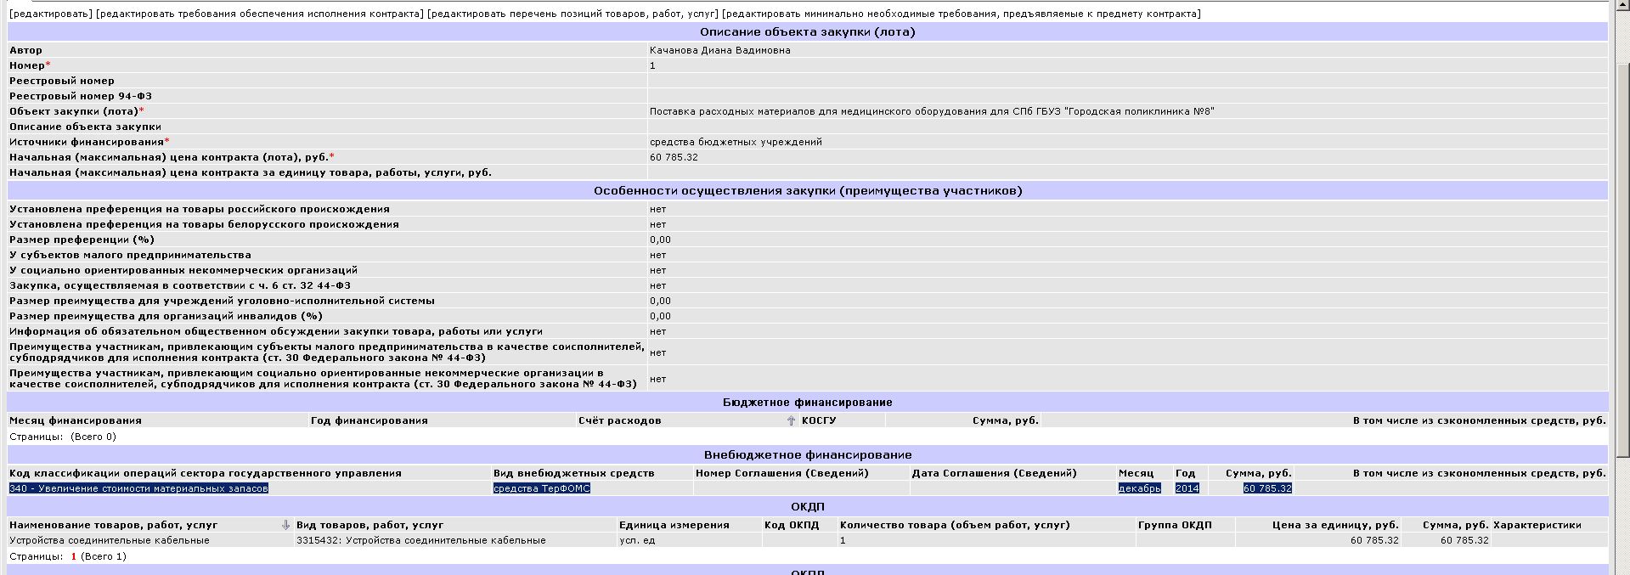The height and width of the screenshot is (575, 1630).
Task: Click the Внебюджетное финансирование section header
Action: point(808,455)
